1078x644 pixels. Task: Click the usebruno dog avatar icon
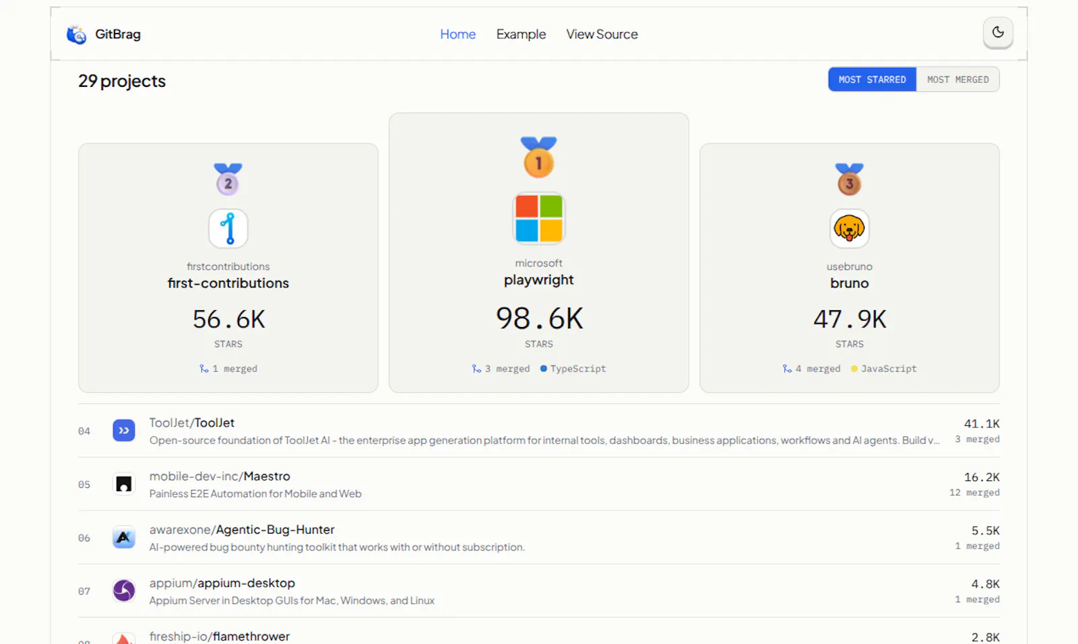pos(849,228)
